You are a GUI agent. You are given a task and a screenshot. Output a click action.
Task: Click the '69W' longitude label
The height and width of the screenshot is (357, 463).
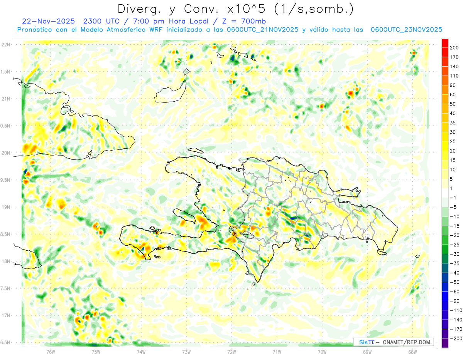coord(367,352)
